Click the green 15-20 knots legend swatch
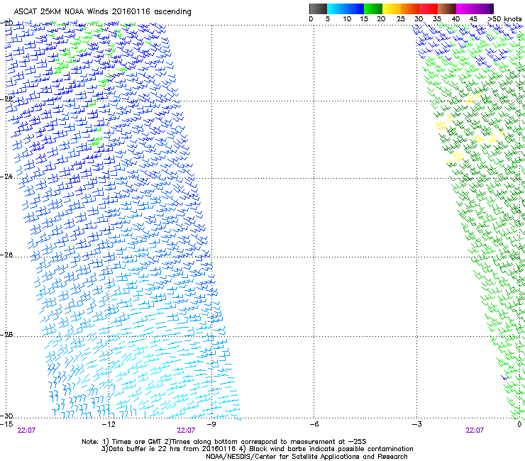The height and width of the screenshot is (461, 525). (373, 9)
